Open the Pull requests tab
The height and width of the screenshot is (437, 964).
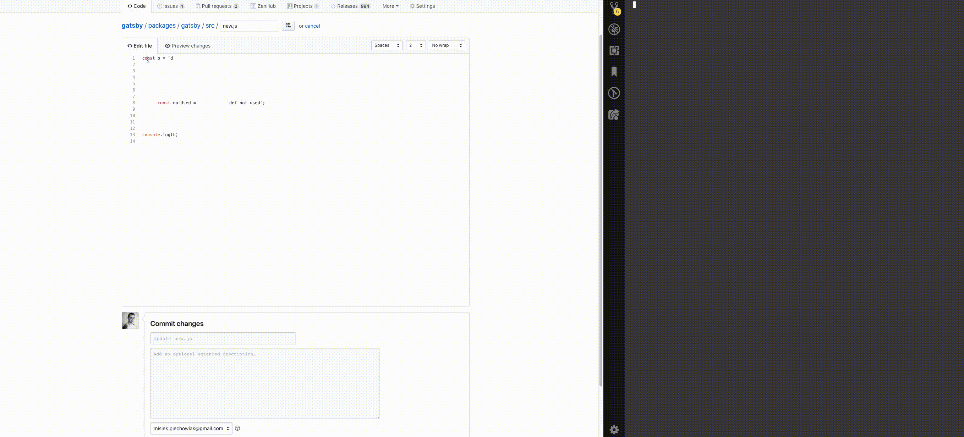[217, 6]
